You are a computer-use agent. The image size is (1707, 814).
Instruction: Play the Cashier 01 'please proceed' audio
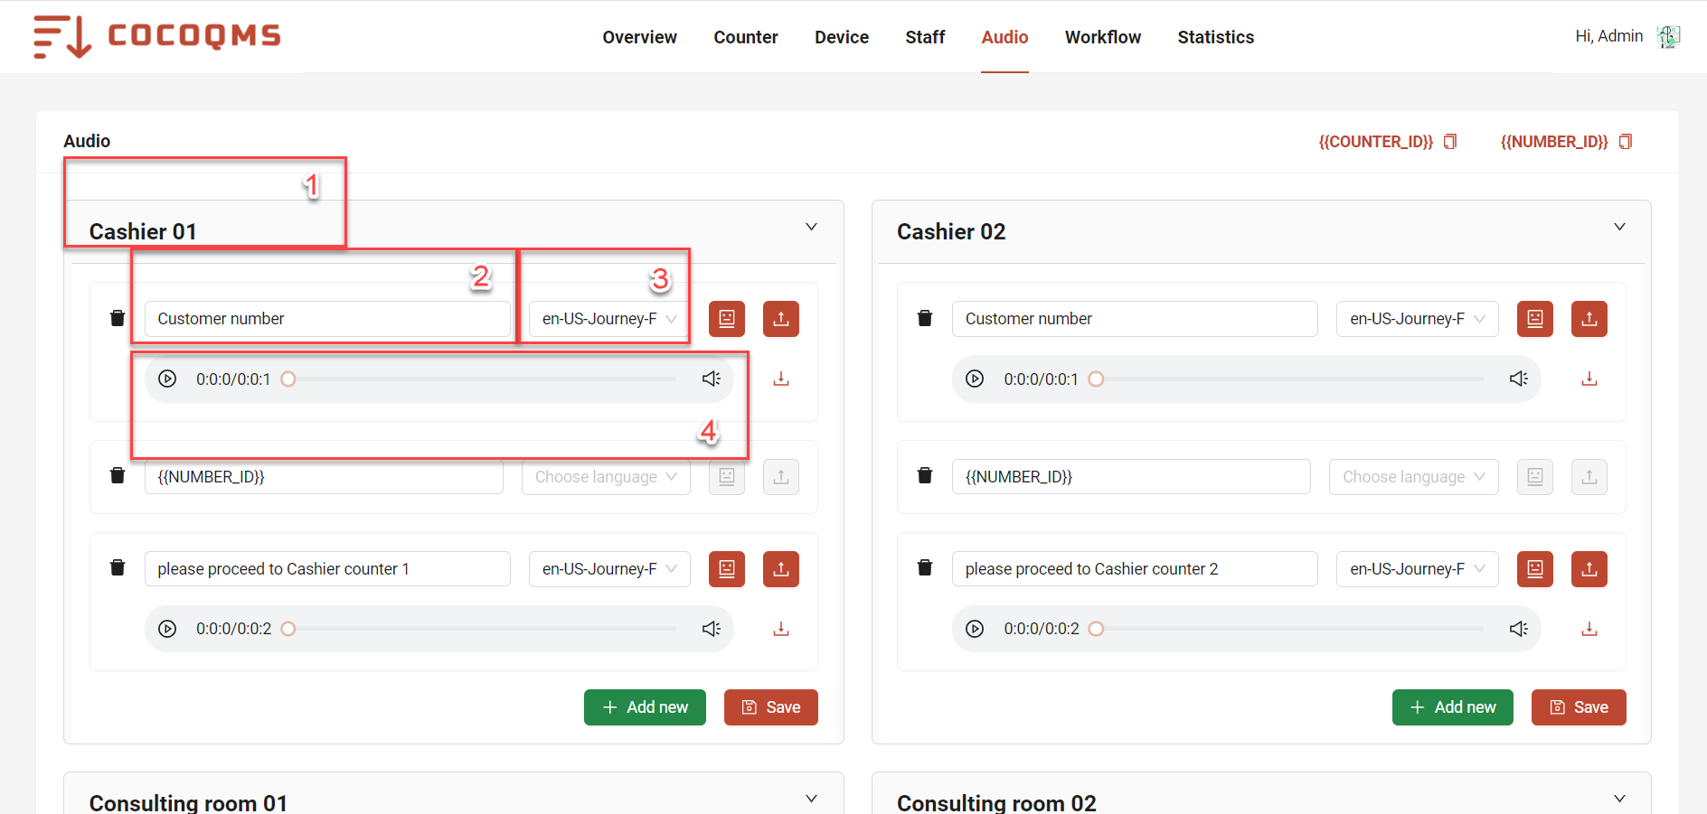[x=167, y=629]
